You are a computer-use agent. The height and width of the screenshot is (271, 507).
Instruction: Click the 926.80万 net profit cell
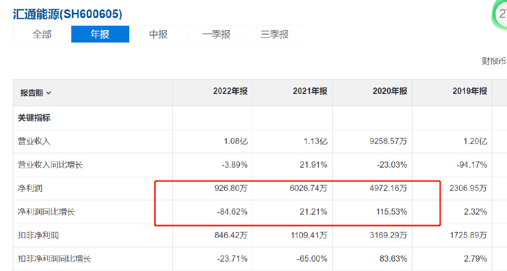click(x=230, y=188)
